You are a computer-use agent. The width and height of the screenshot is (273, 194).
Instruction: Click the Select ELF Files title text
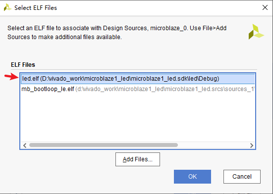[36, 7]
